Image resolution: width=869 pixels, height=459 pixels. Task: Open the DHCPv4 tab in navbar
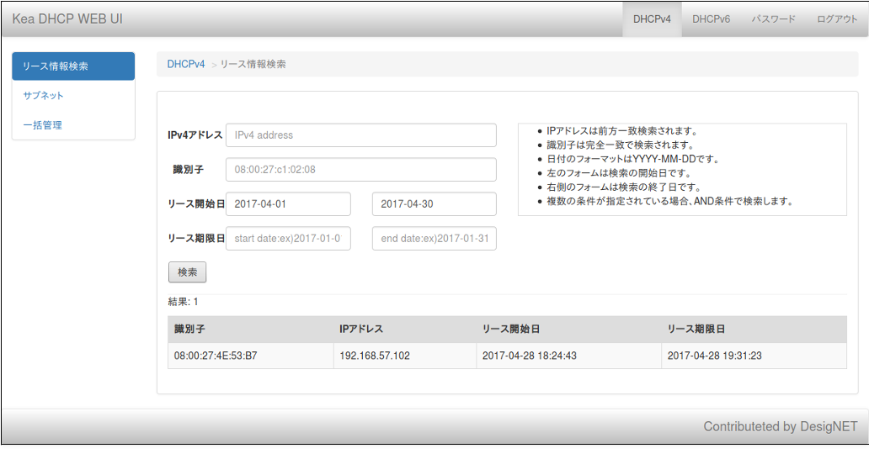tap(652, 19)
